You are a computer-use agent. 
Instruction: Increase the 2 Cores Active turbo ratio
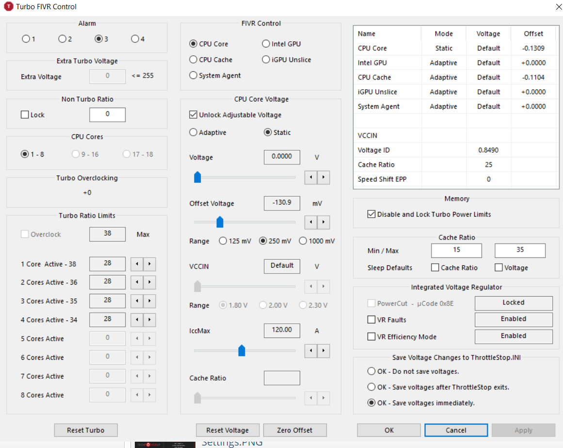(x=149, y=282)
